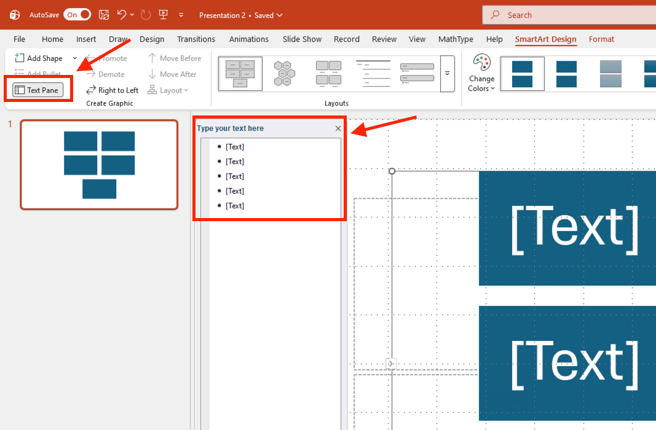This screenshot has width=656, height=430.
Task: Click the Save icon in title bar
Action: 104,15
